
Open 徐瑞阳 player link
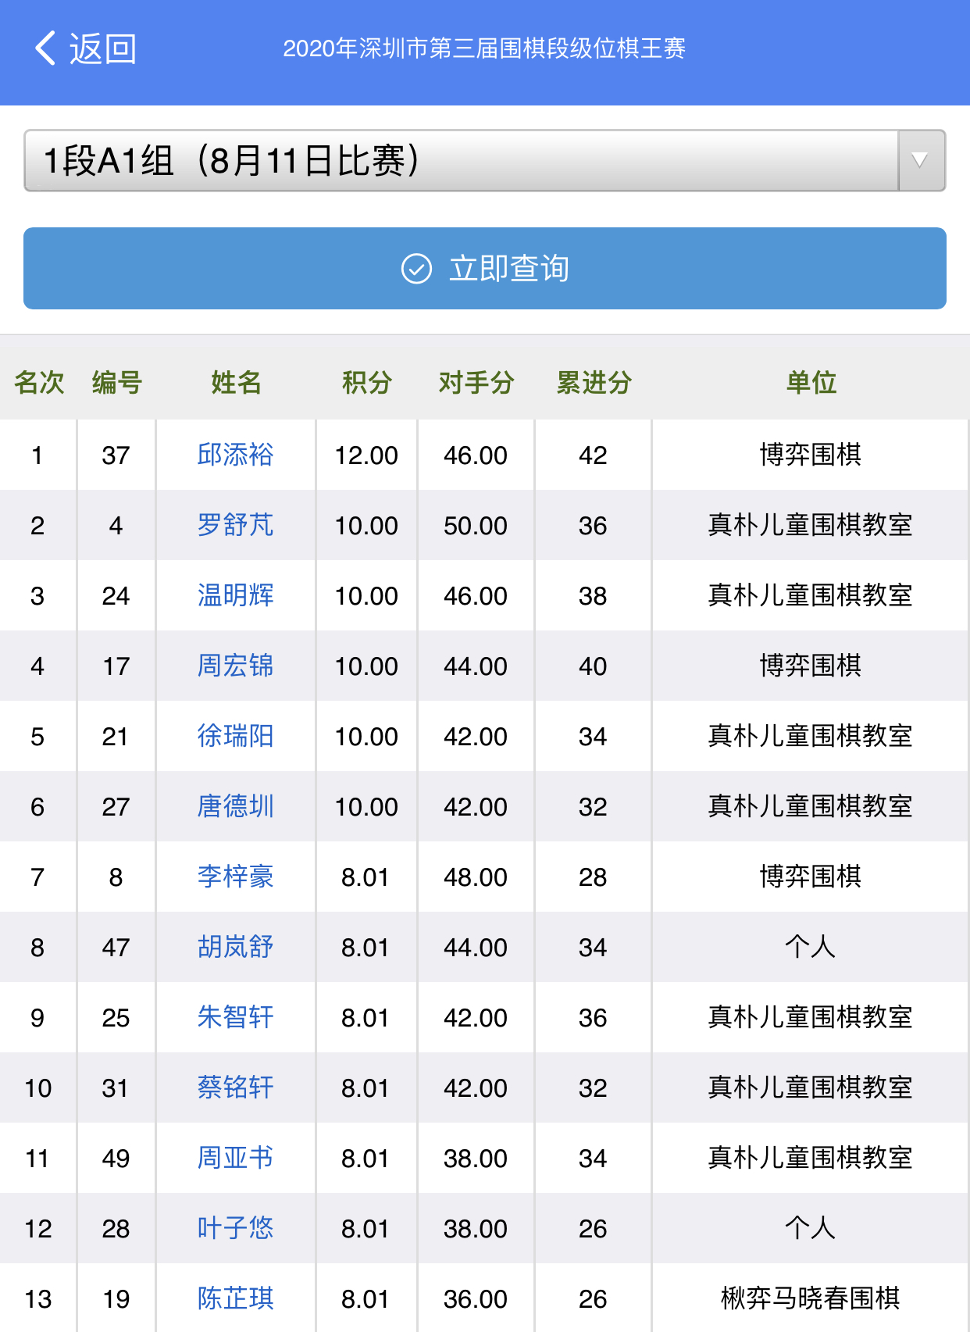point(235,736)
